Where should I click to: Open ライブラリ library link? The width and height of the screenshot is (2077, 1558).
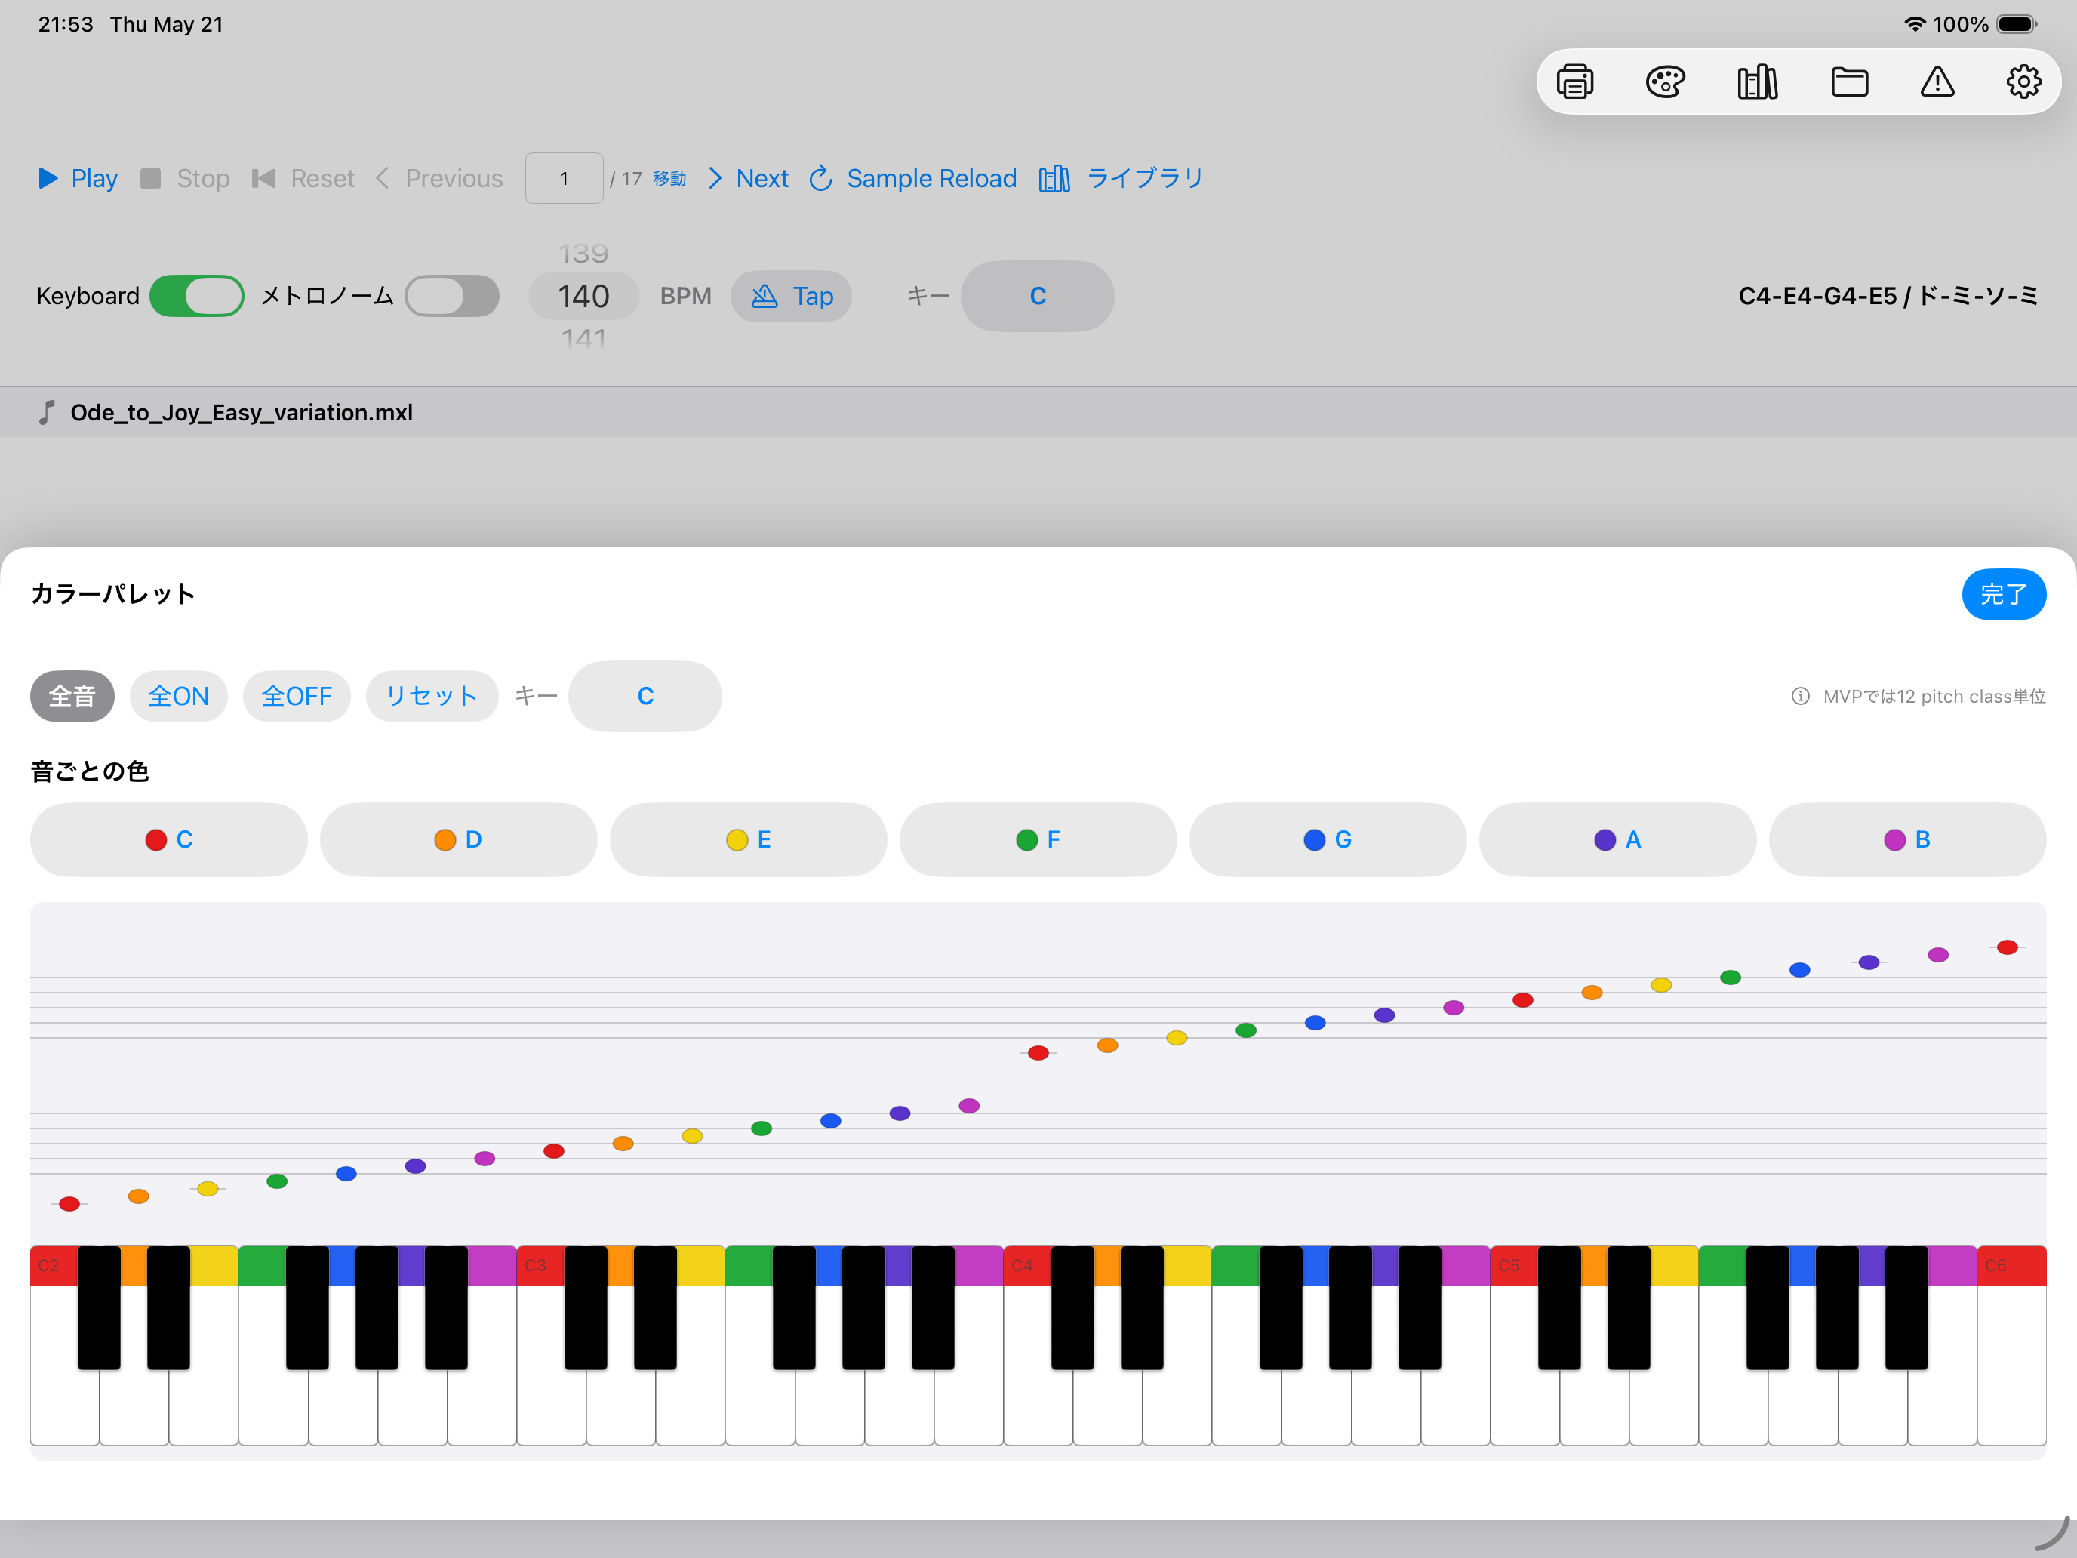[x=1121, y=178]
